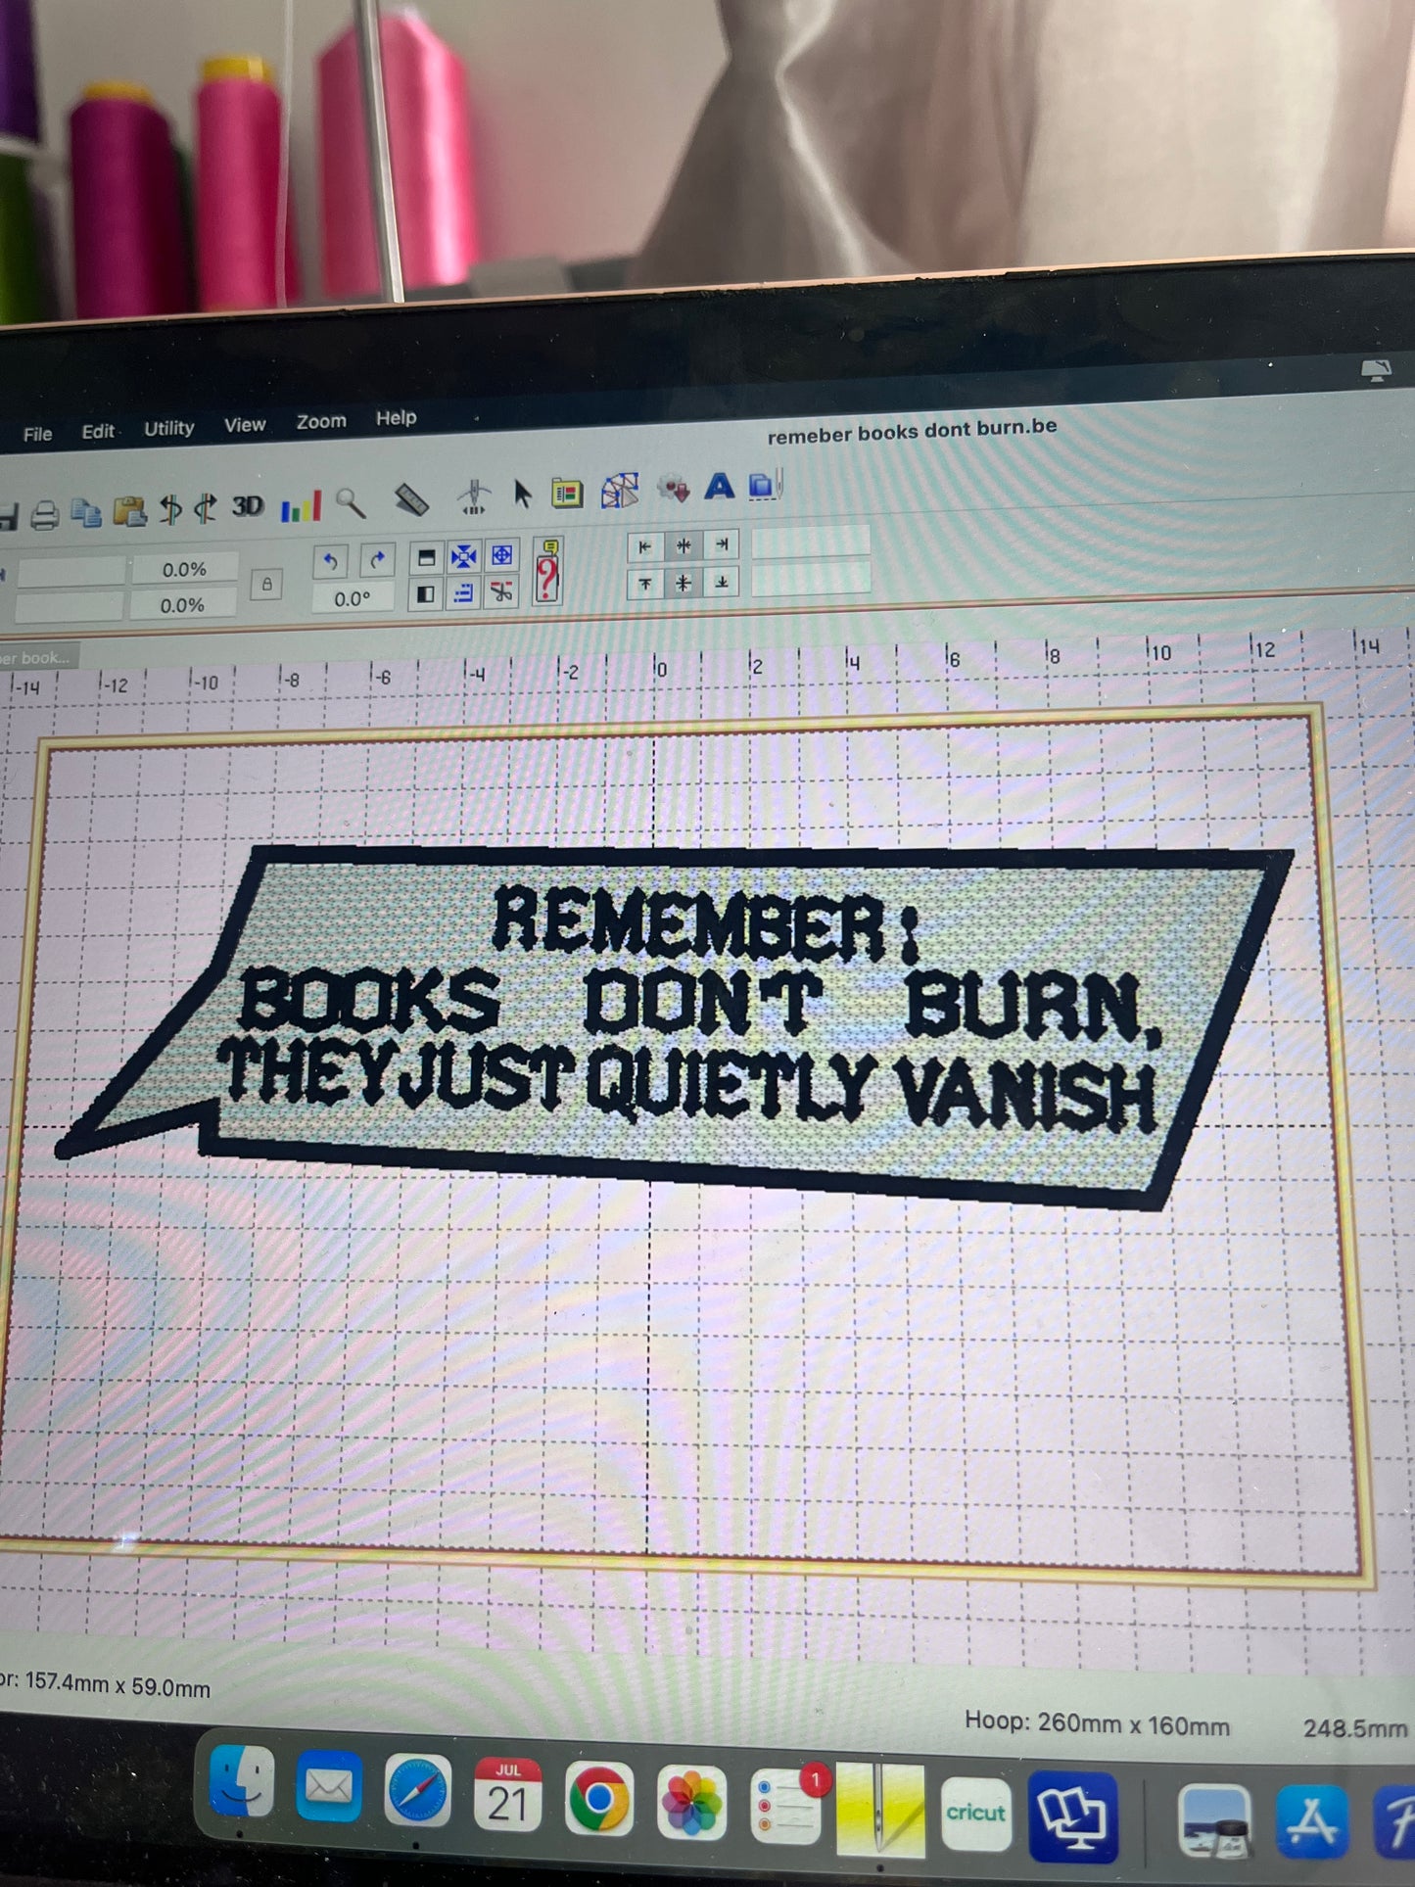Click the stitch points editing icon
The image size is (1415, 1887).
point(620,491)
